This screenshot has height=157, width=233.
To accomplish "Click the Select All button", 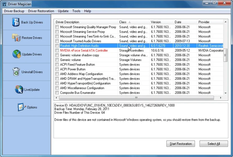I will [x=214, y=144].
